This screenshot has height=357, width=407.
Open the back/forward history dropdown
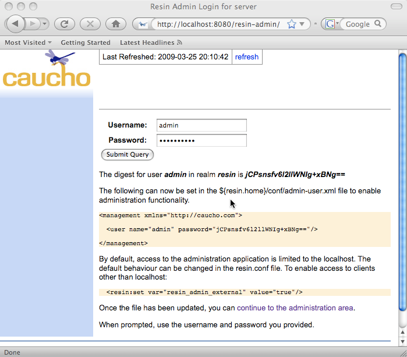coord(44,24)
